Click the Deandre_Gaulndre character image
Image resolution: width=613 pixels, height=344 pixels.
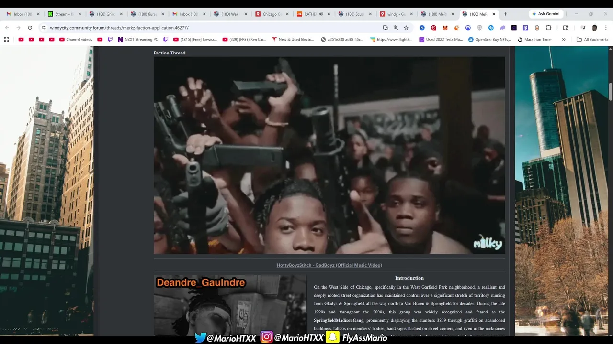tap(230, 306)
